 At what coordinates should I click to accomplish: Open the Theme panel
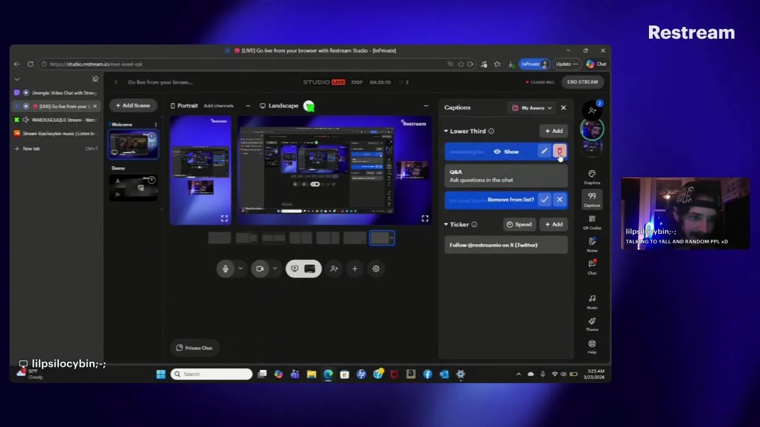pyautogui.click(x=592, y=323)
